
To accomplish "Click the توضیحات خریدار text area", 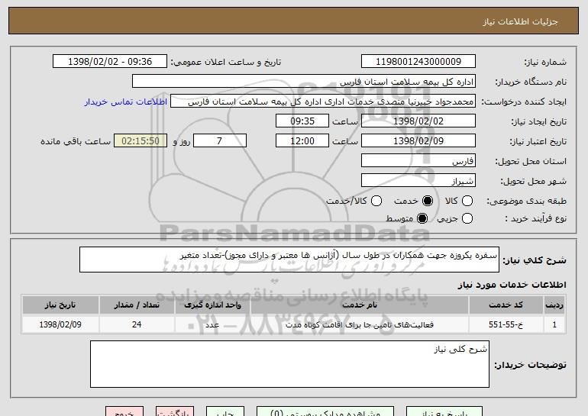I will (289, 364).
